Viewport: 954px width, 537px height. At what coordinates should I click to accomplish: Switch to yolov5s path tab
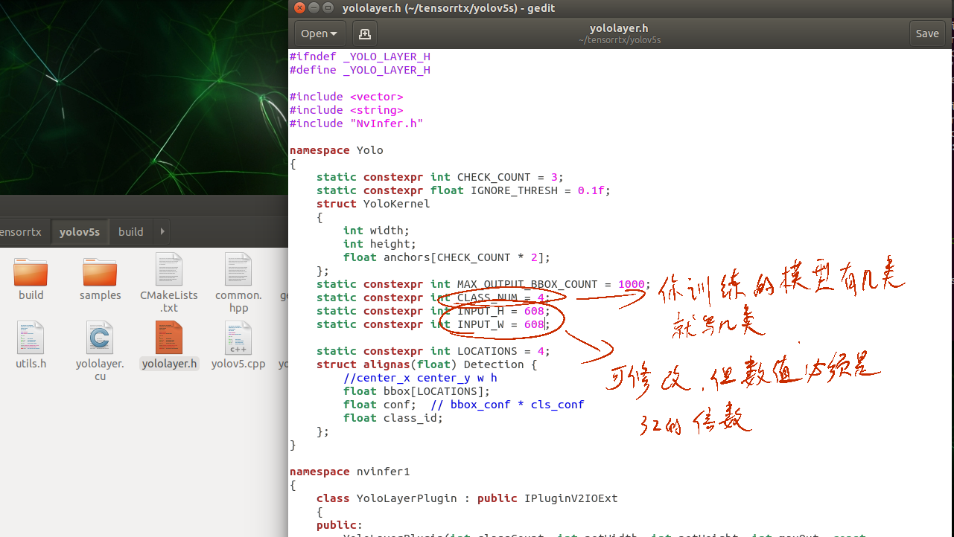pyautogui.click(x=80, y=231)
